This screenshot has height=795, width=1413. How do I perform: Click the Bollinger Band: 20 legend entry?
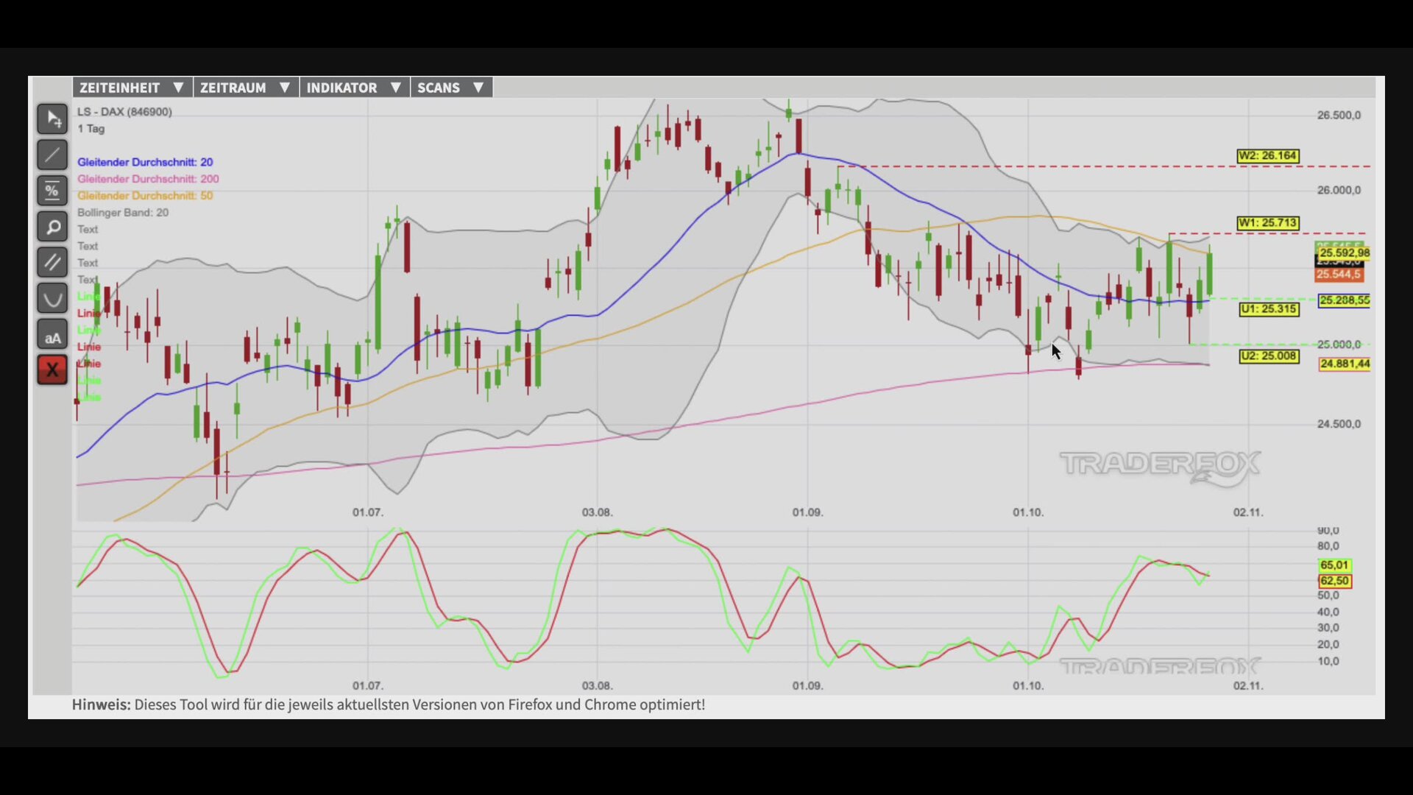[123, 213]
